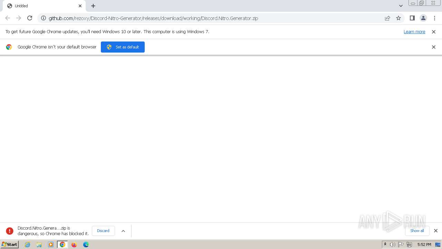The height and width of the screenshot is (249, 442).
Task: Show all downloads
Action: [417, 231]
